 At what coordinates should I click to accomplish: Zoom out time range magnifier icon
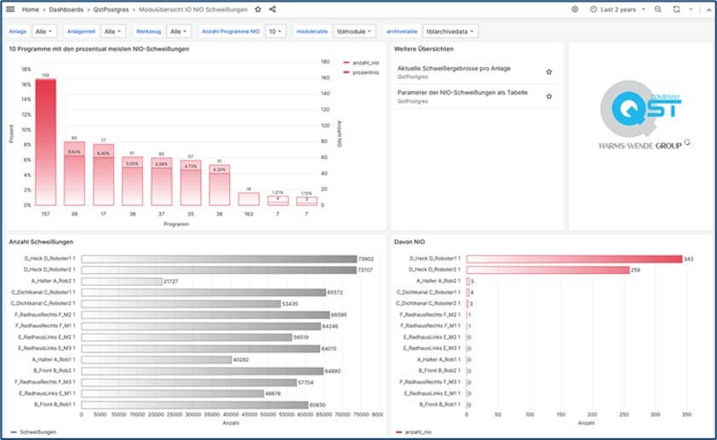658,9
